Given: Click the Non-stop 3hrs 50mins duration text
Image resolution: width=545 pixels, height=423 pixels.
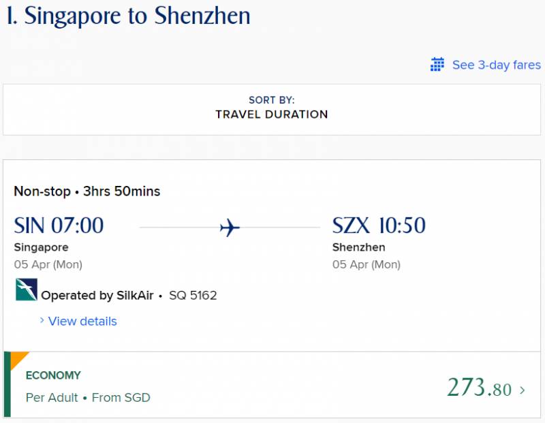Looking at the screenshot, I should [87, 191].
